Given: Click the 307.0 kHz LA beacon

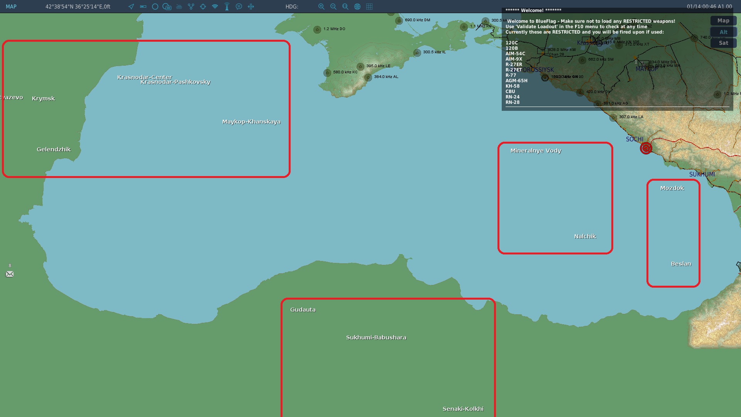Looking at the screenshot, I should pyautogui.click(x=613, y=117).
